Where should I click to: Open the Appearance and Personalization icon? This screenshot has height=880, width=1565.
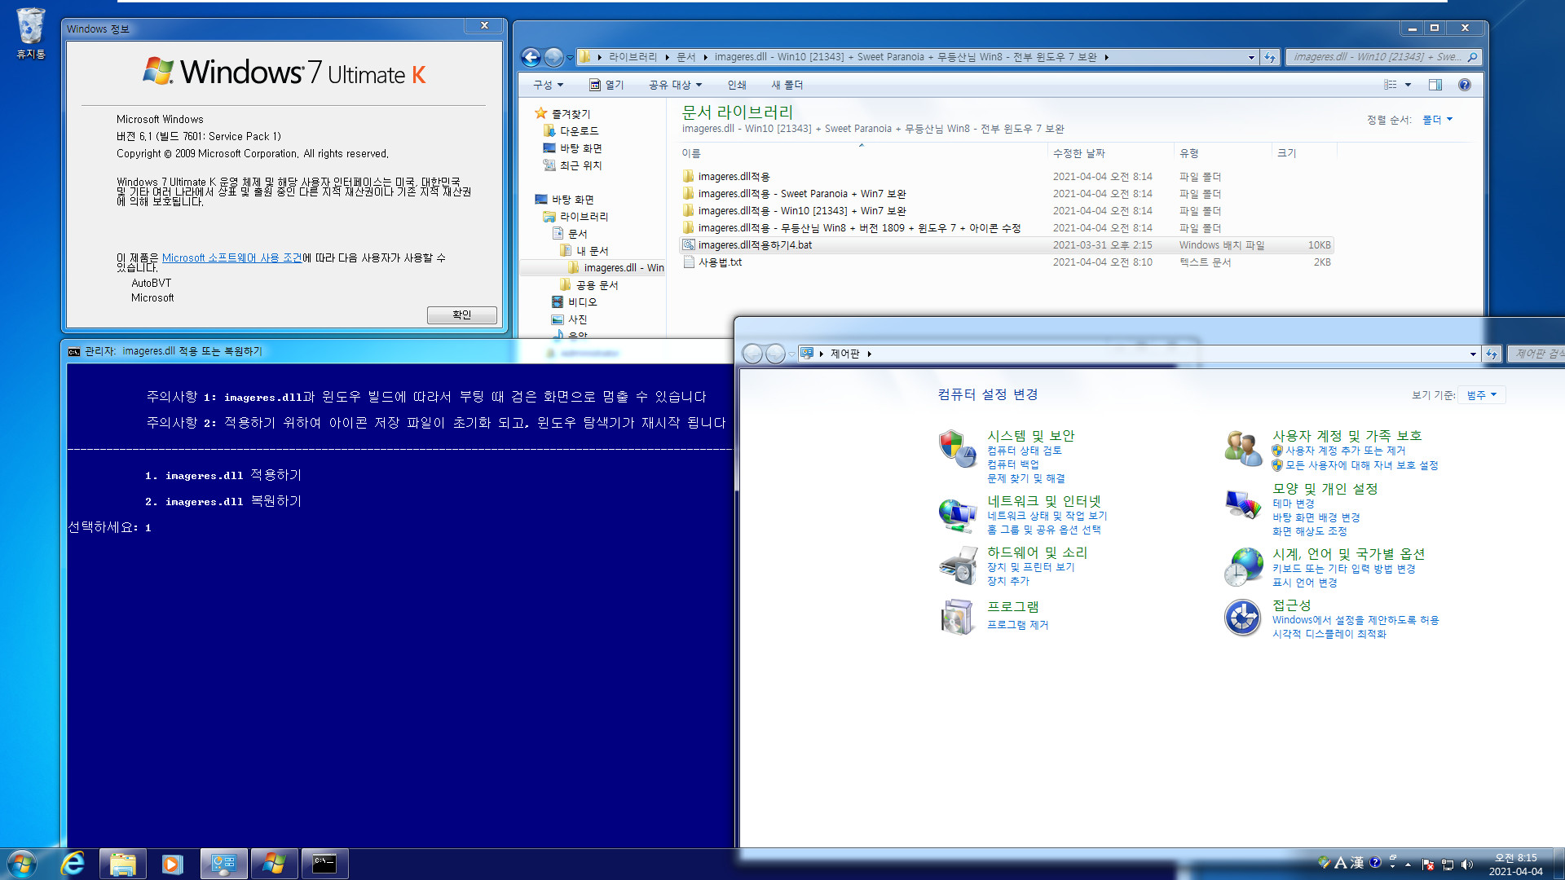click(1243, 503)
